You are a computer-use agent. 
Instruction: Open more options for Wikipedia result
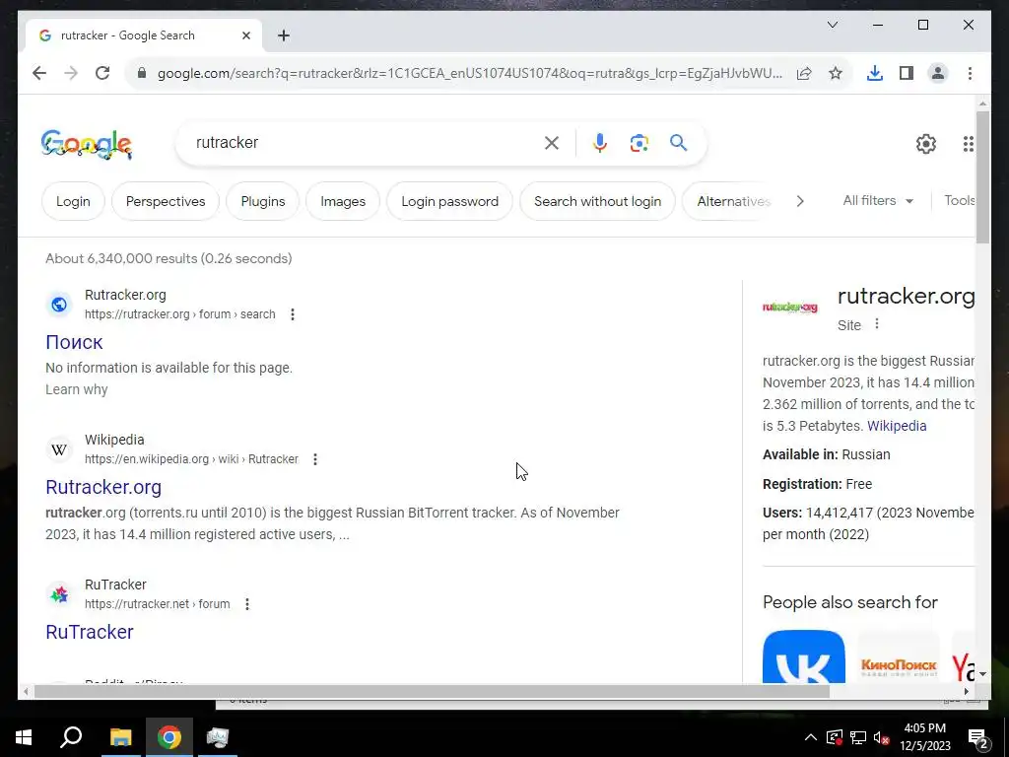(x=314, y=459)
